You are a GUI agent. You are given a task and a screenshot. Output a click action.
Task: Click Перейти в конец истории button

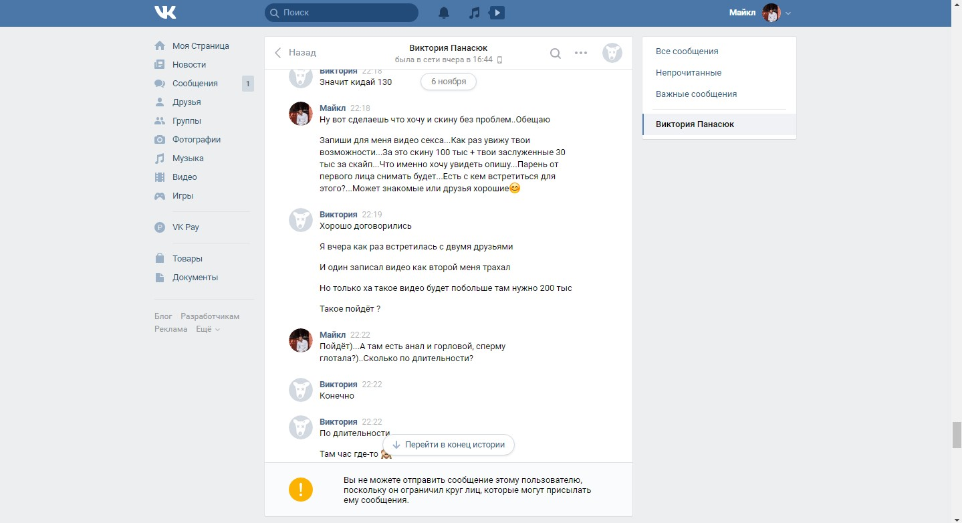(x=449, y=445)
